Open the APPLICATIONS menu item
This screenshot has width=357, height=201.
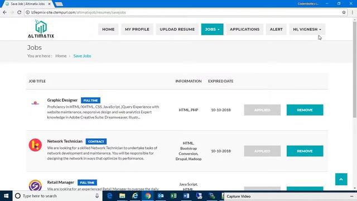244,29
